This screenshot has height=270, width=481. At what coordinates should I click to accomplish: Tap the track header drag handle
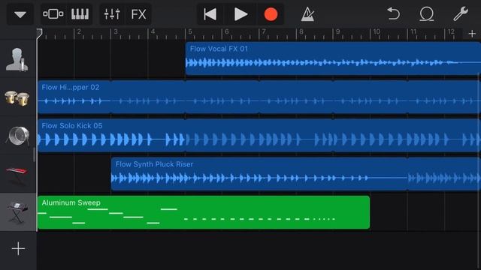[34, 154]
